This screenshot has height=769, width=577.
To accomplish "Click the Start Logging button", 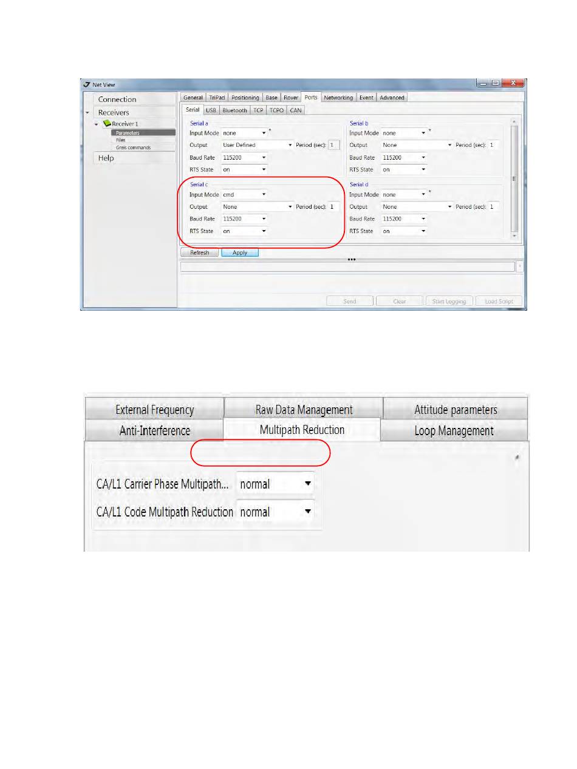I will [448, 302].
